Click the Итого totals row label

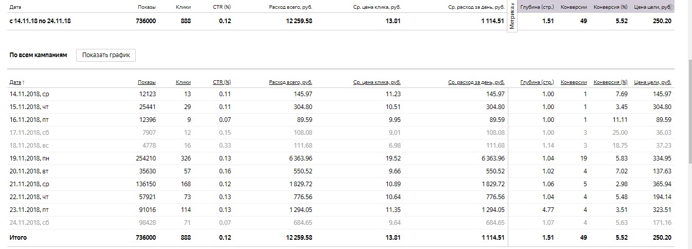[x=18, y=238]
